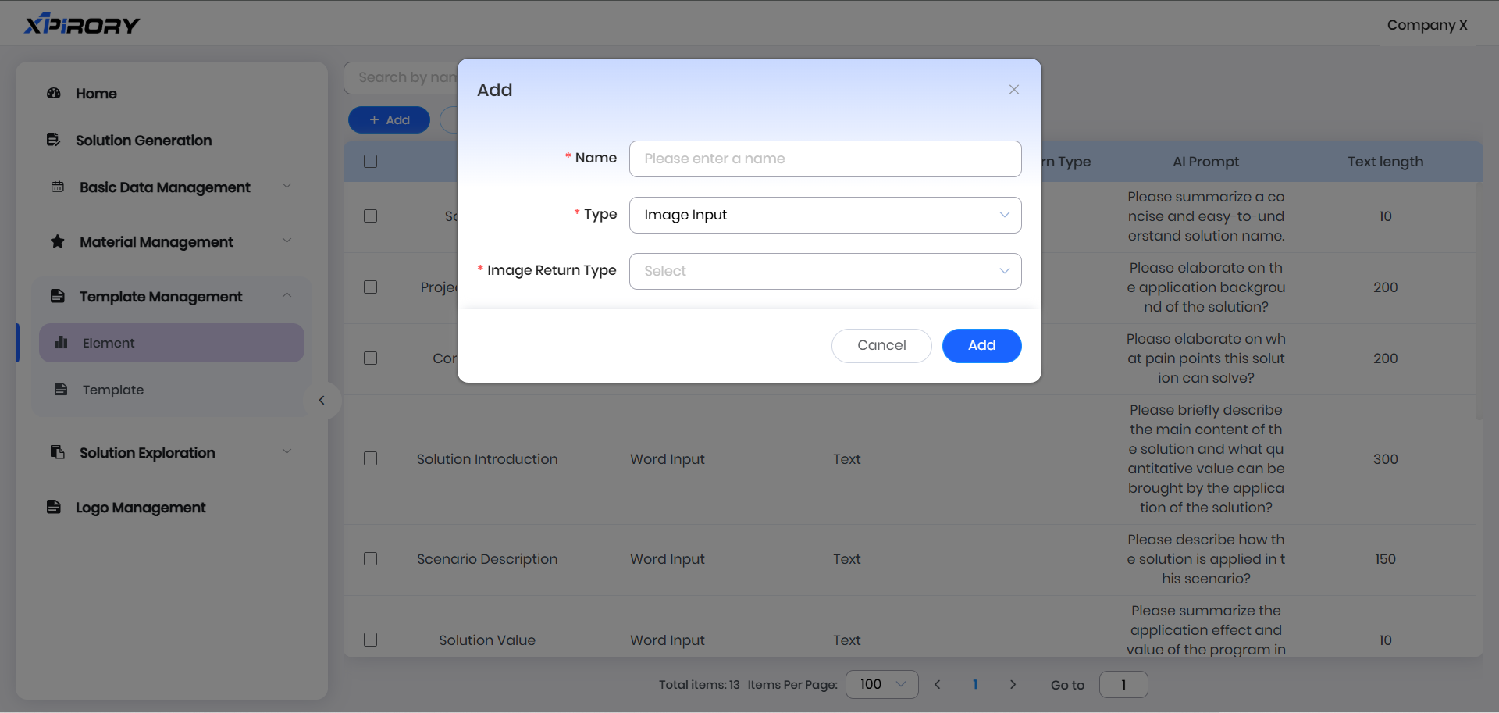This screenshot has height=713, width=1499.
Task: Click the Logo Management sidebar icon
Action: (x=53, y=507)
